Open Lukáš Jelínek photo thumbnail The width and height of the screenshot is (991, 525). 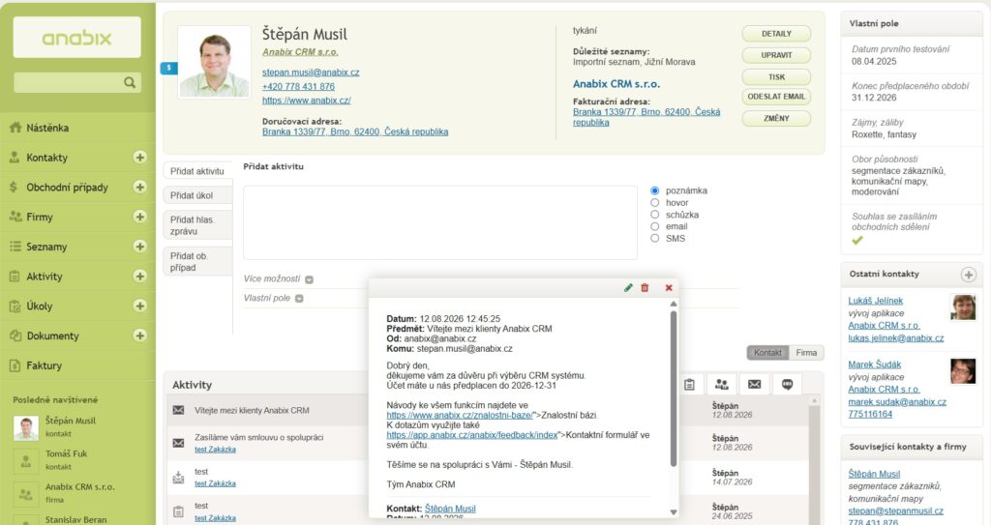pyautogui.click(x=963, y=307)
